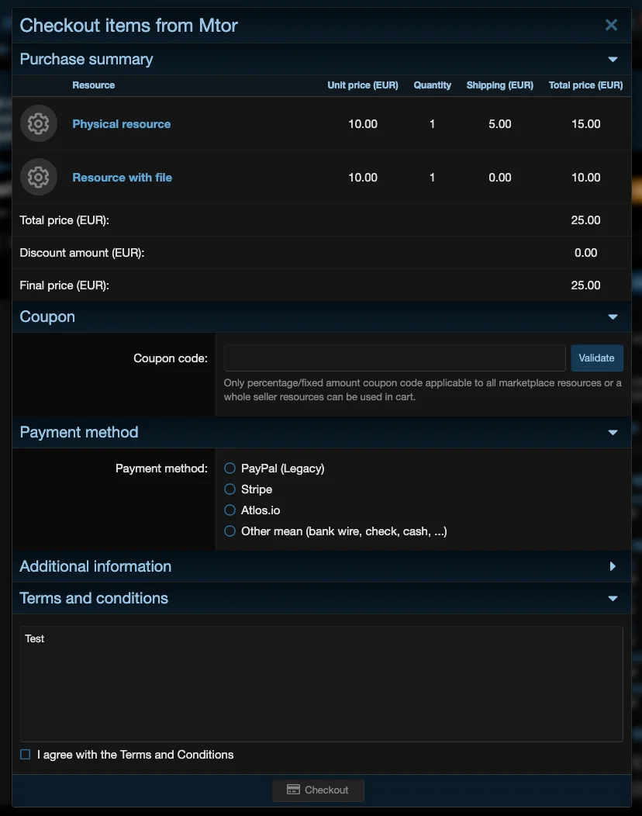This screenshot has height=816, width=642.
Task: Click the Additional information section header
Action: 96,567
